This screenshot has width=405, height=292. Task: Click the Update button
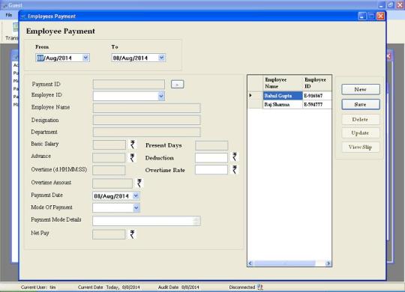point(361,133)
